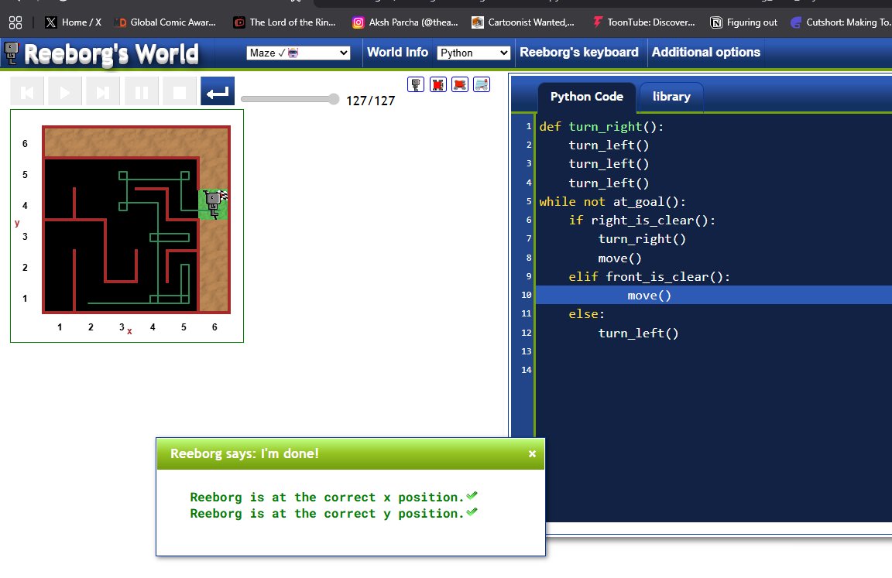Viewport: 892px width, 578px height.
Task: Switch to the Python Code tab
Action: click(x=586, y=97)
